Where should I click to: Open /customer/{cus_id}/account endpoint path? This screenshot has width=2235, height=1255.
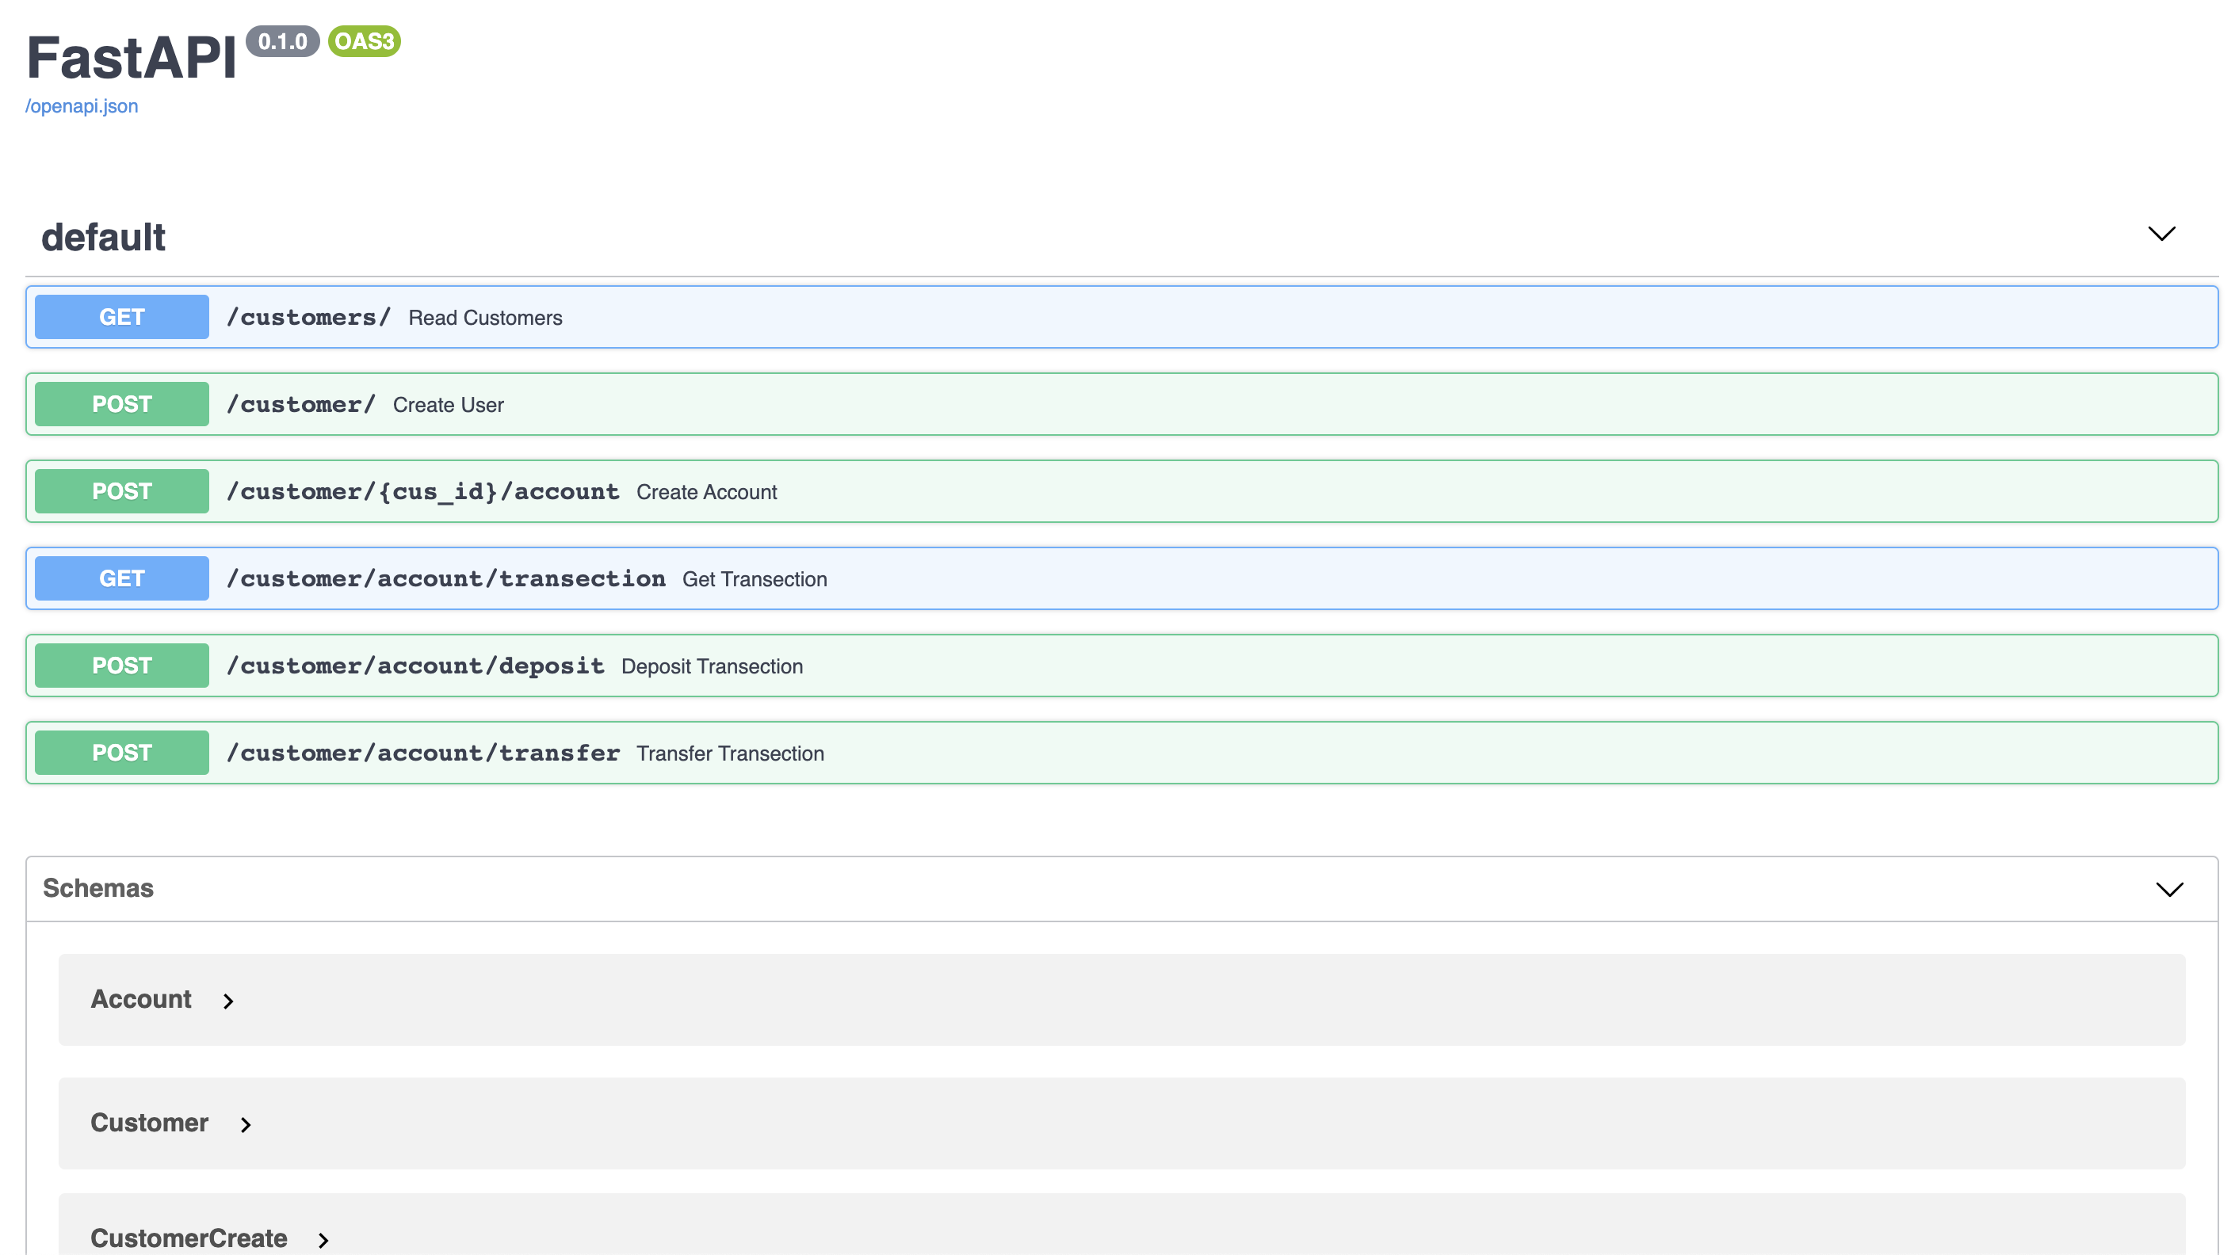click(422, 492)
